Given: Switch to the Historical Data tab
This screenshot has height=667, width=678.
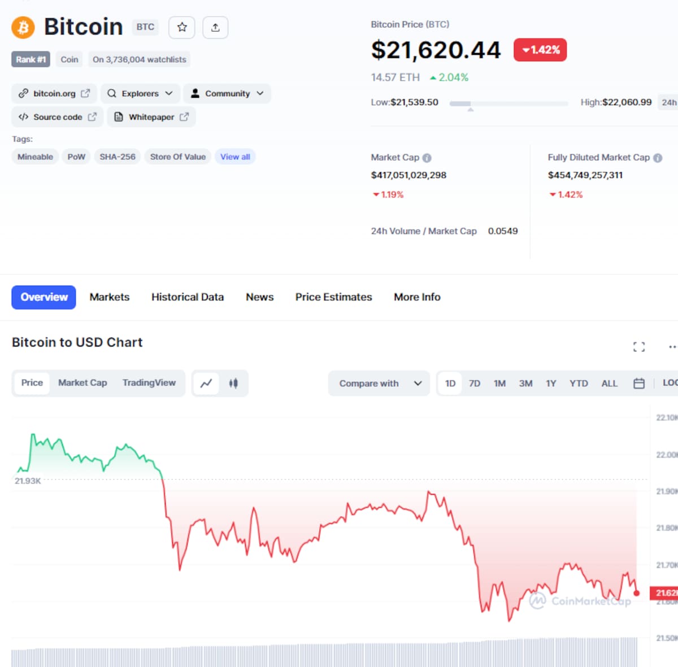Looking at the screenshot, I should pos(188,297).
